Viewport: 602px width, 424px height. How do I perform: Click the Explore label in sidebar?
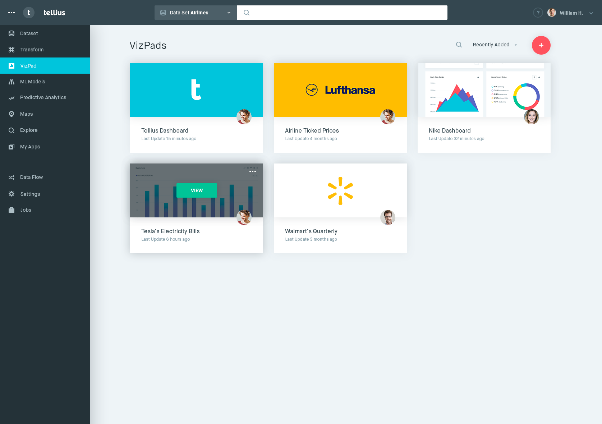[x=29, y=130]
